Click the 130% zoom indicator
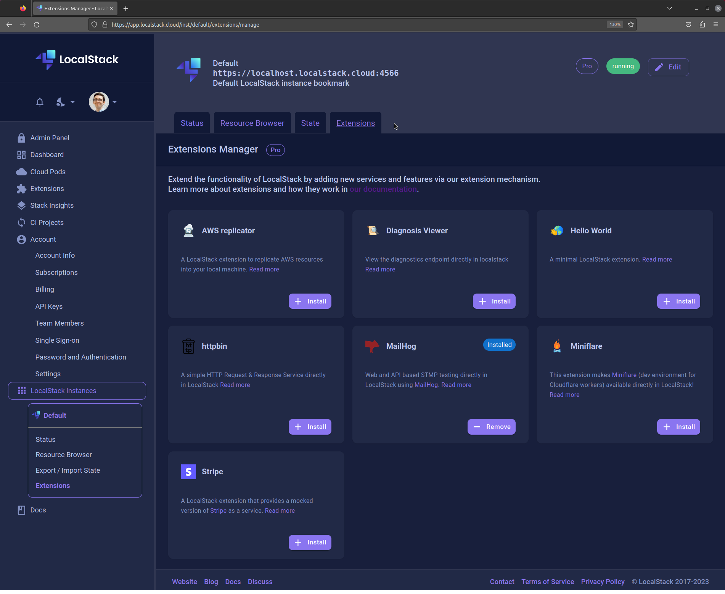The width and height of the screenshot is (725, 594). 614,24
